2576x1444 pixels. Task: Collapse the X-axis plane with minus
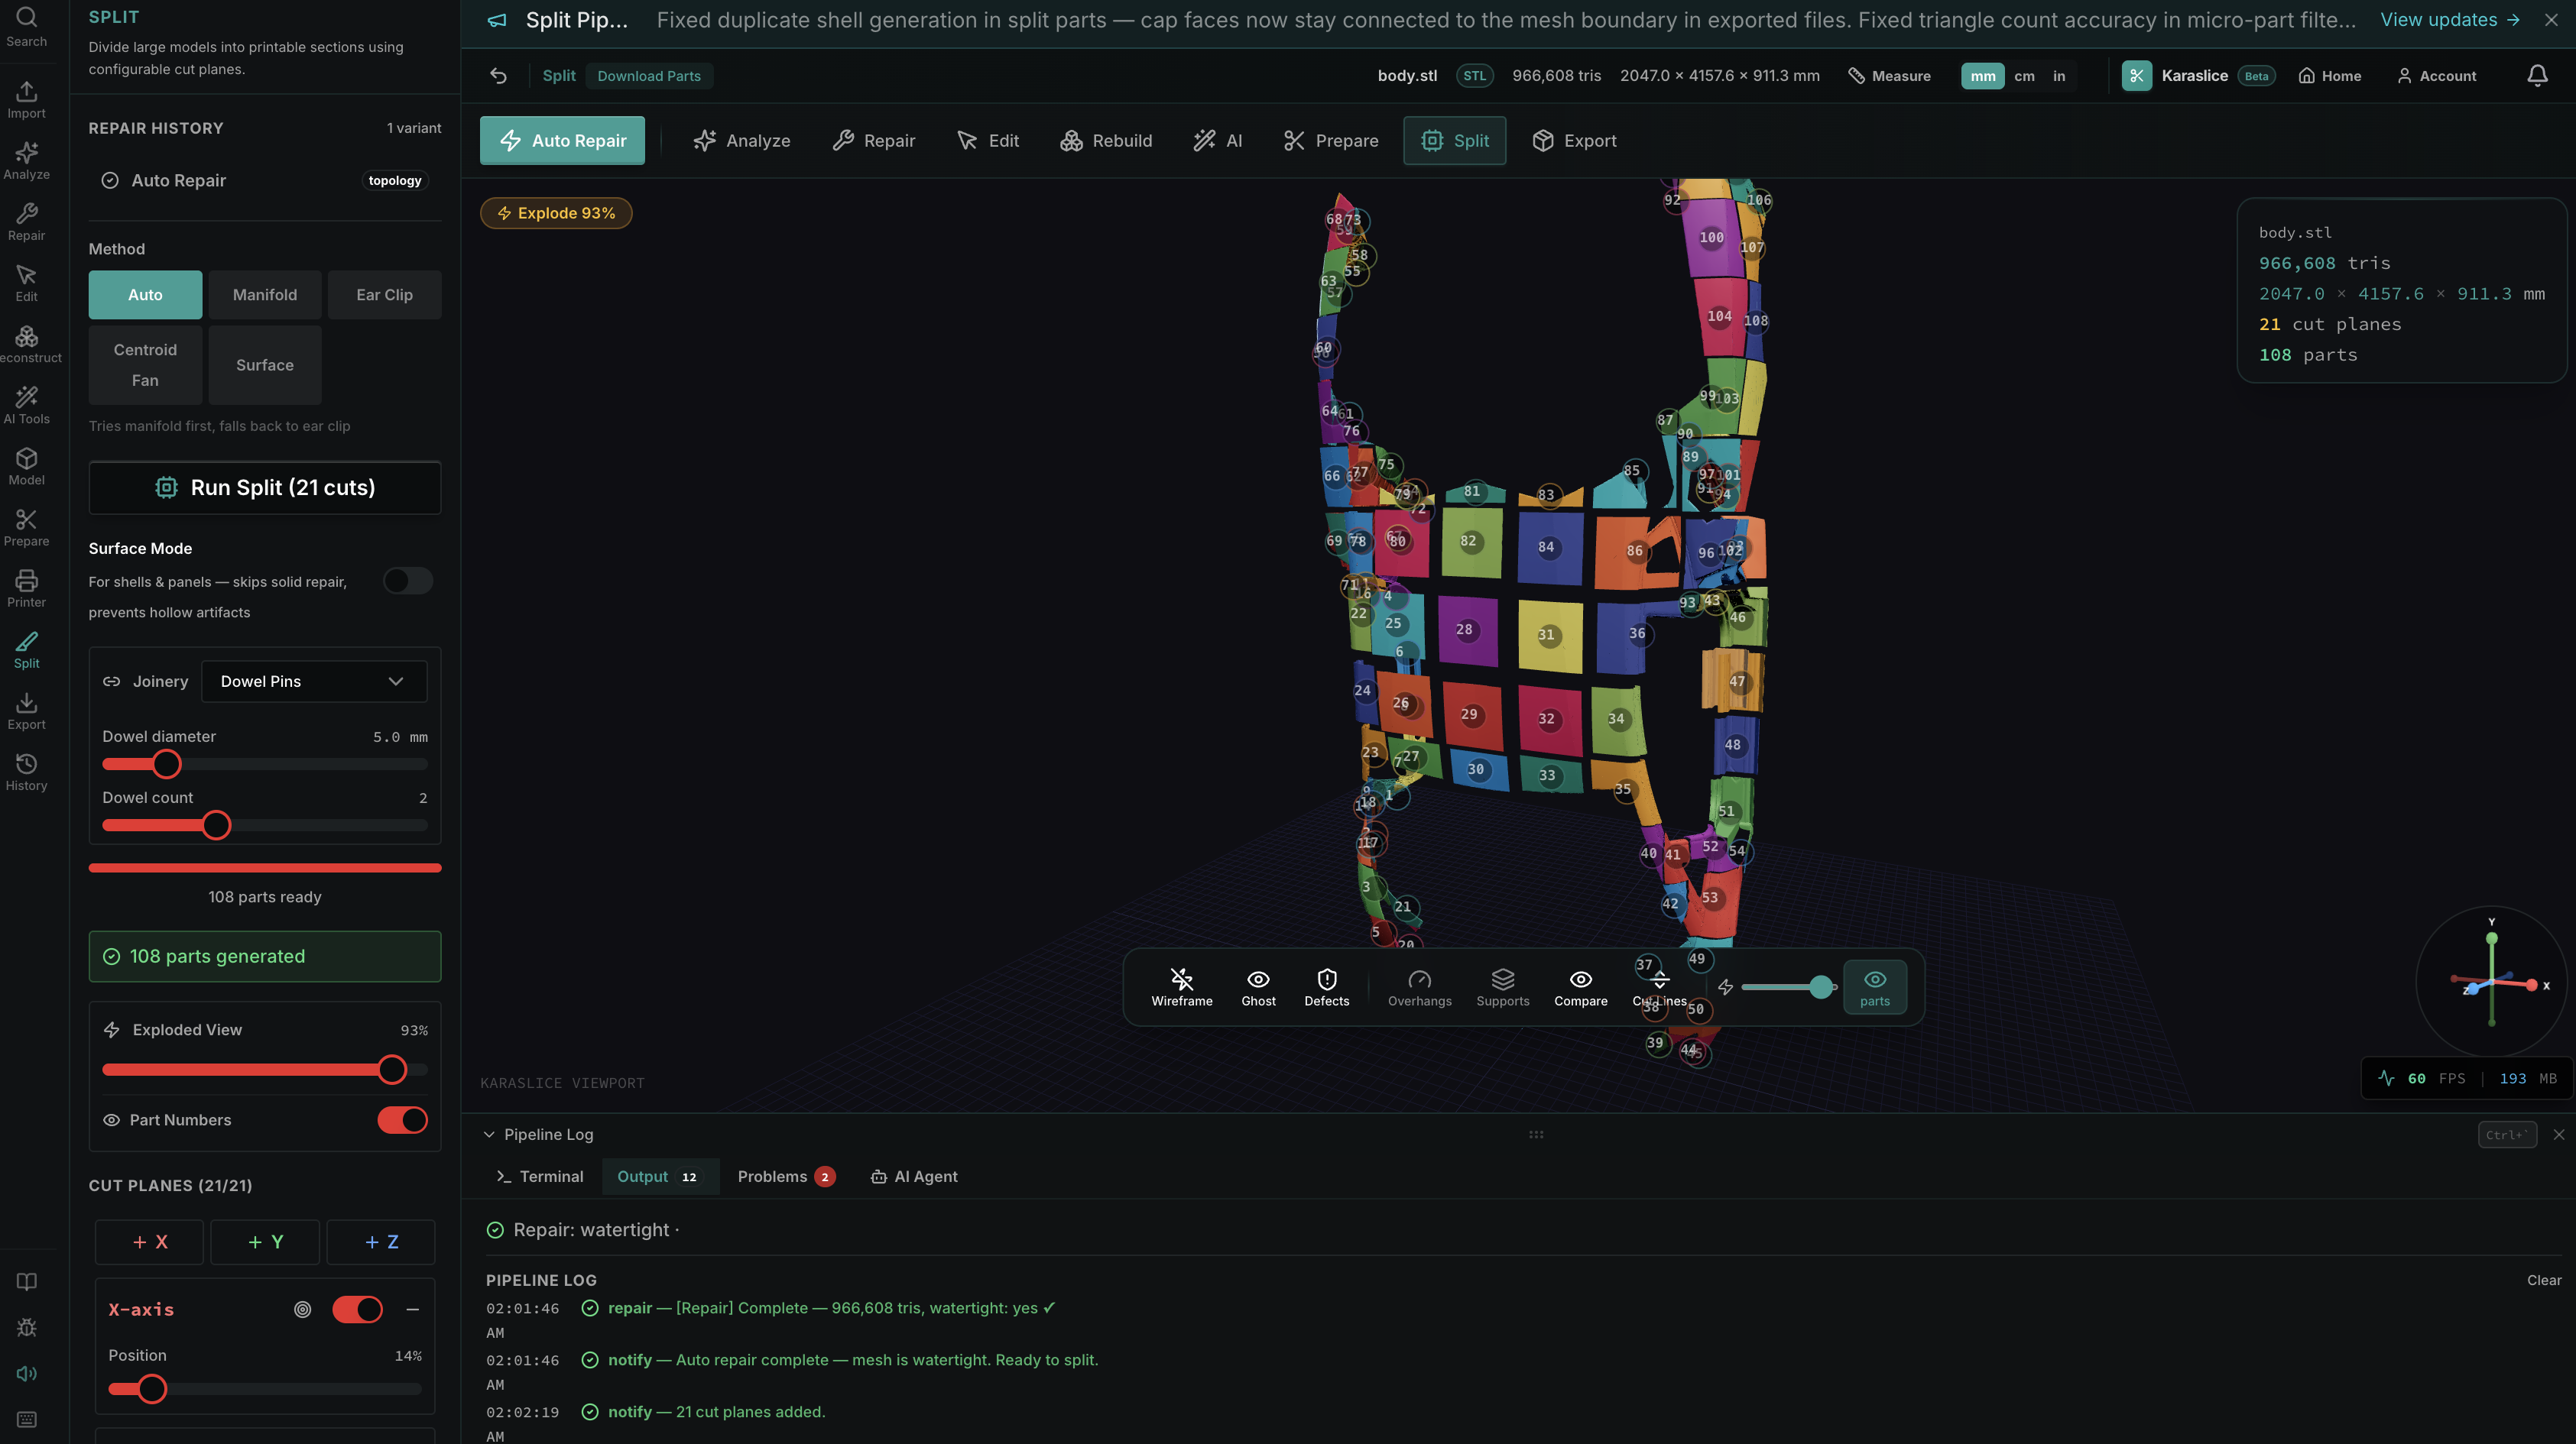coord(412,1309)
